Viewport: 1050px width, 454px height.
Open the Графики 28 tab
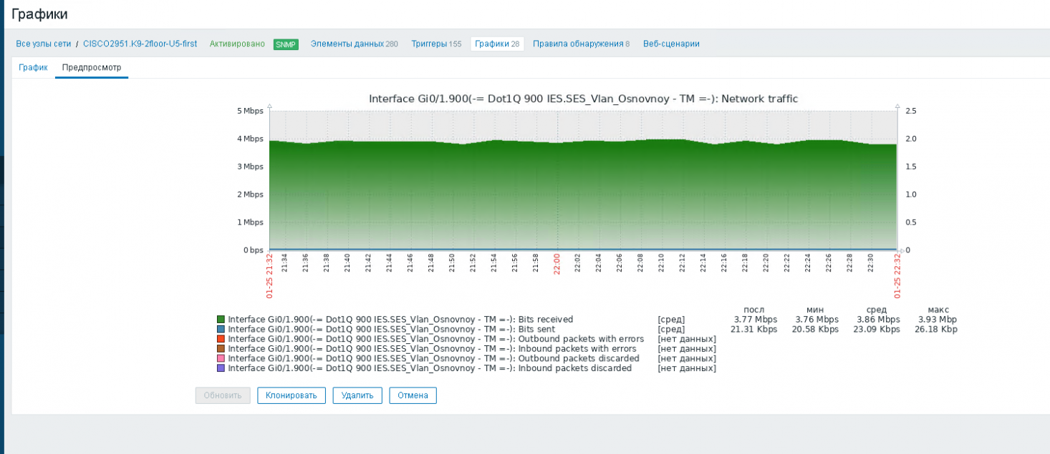pyautogui.click(x=497, y=44)
